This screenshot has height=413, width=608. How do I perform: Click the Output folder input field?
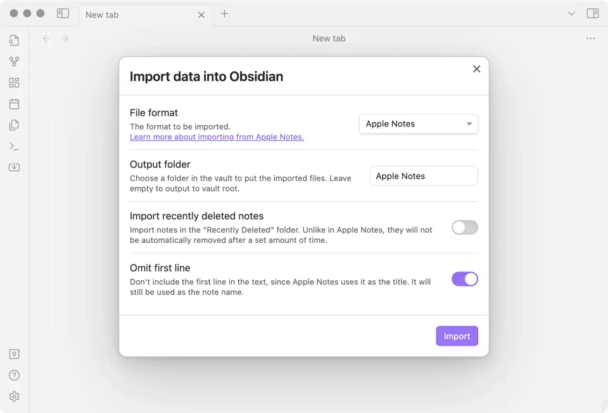point(424,176)
